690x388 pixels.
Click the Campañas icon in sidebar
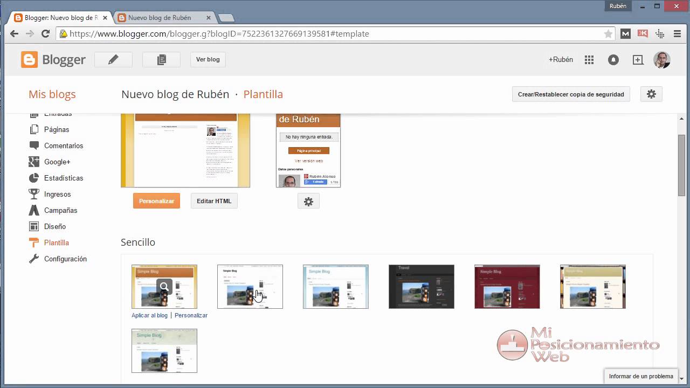coord(33,210)
